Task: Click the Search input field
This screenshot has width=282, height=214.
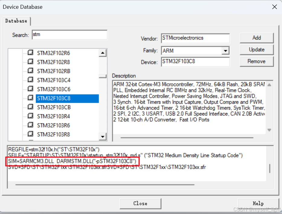Action: click(x=70, y=35)
